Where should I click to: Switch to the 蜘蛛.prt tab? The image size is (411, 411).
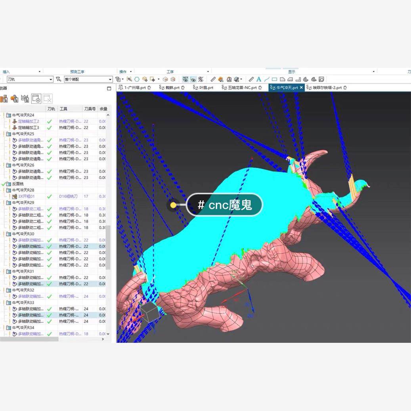[172, 88]
